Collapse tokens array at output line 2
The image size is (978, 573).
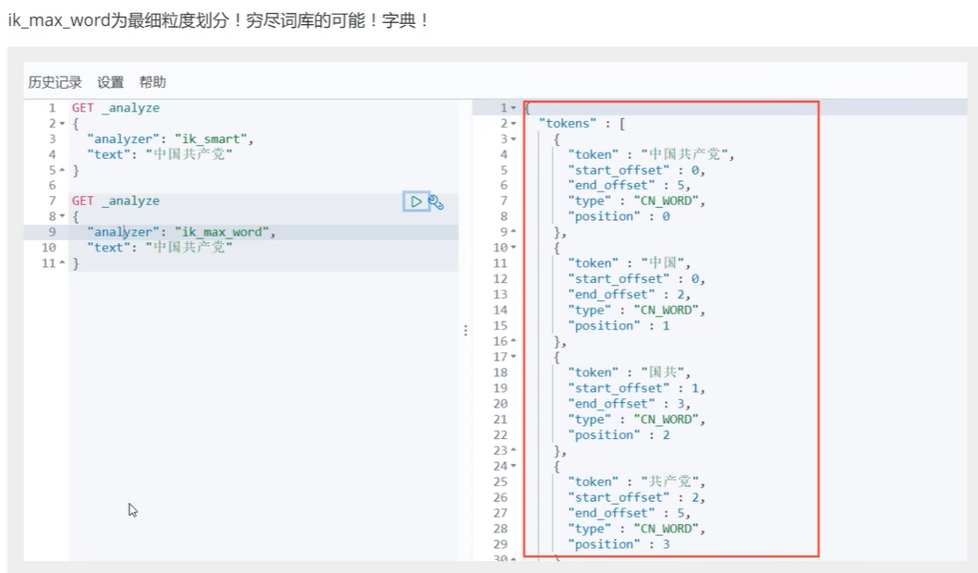[x=513, y=124]
